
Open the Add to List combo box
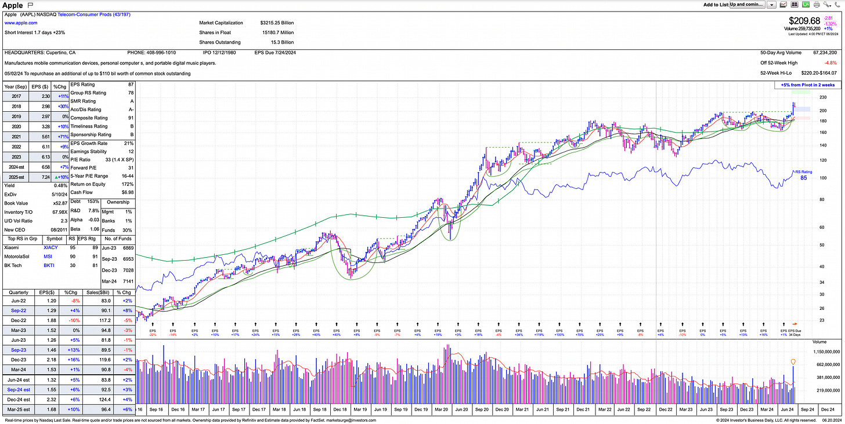click(x=747, y=5)
